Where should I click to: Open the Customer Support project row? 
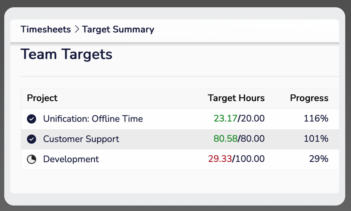(180, 139)
